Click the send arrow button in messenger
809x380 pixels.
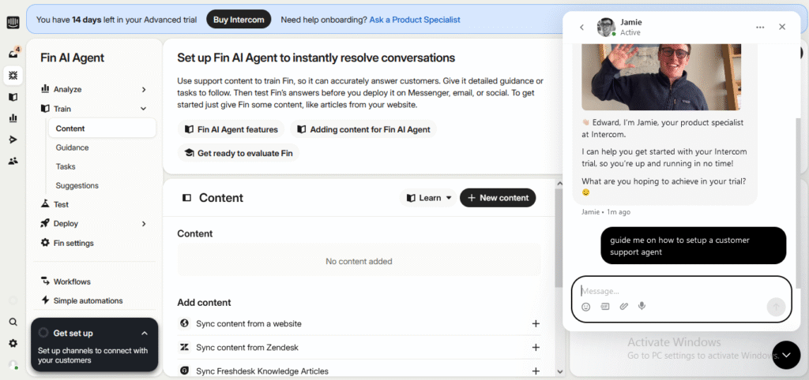pyautogui.click(x=776, y=307)
